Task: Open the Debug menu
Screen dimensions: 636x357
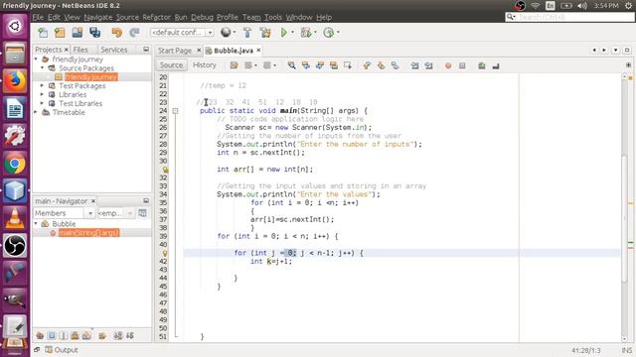Action: point(202,17)
